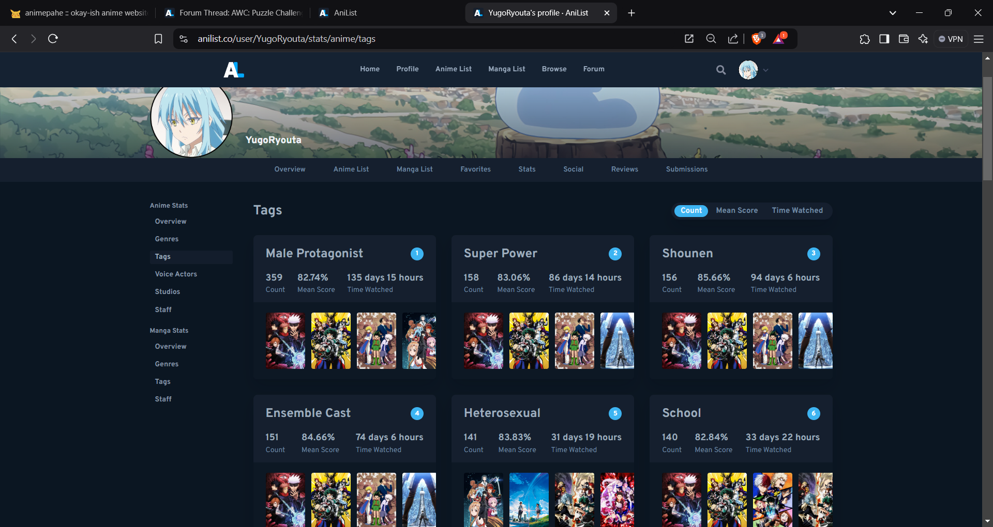Click the Brave Rewards triangle icon
Screen dimensions: 993x527
[x=779, y=39]
